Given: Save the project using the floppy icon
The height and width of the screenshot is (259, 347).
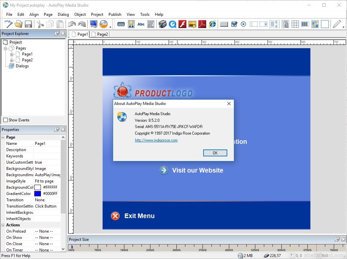Looking at the screenshot, I should (x=28, y=24).
